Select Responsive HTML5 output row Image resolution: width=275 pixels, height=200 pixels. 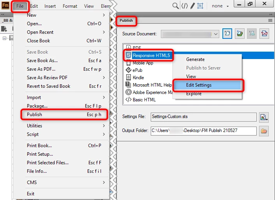(x=199, y=56)
